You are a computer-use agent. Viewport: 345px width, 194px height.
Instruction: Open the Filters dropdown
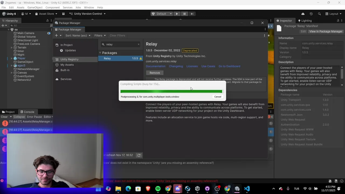[100, 36]
